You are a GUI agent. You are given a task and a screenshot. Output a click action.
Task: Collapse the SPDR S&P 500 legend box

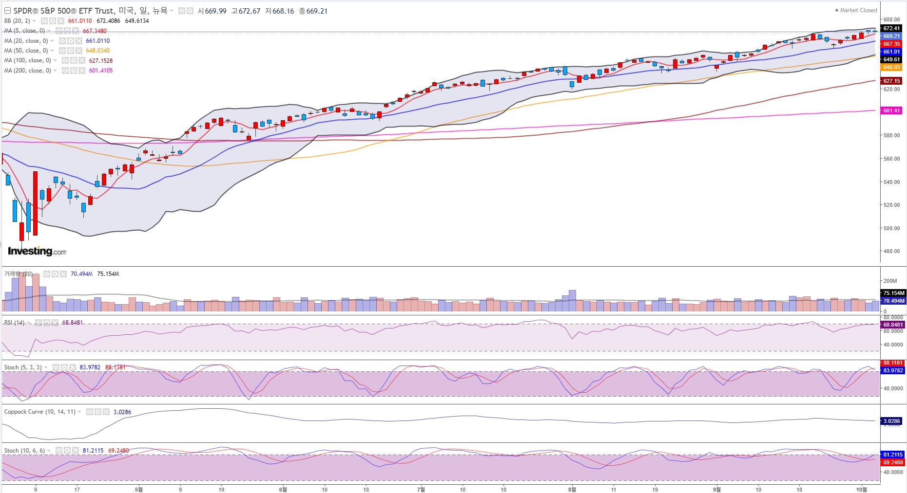[7, 11]
